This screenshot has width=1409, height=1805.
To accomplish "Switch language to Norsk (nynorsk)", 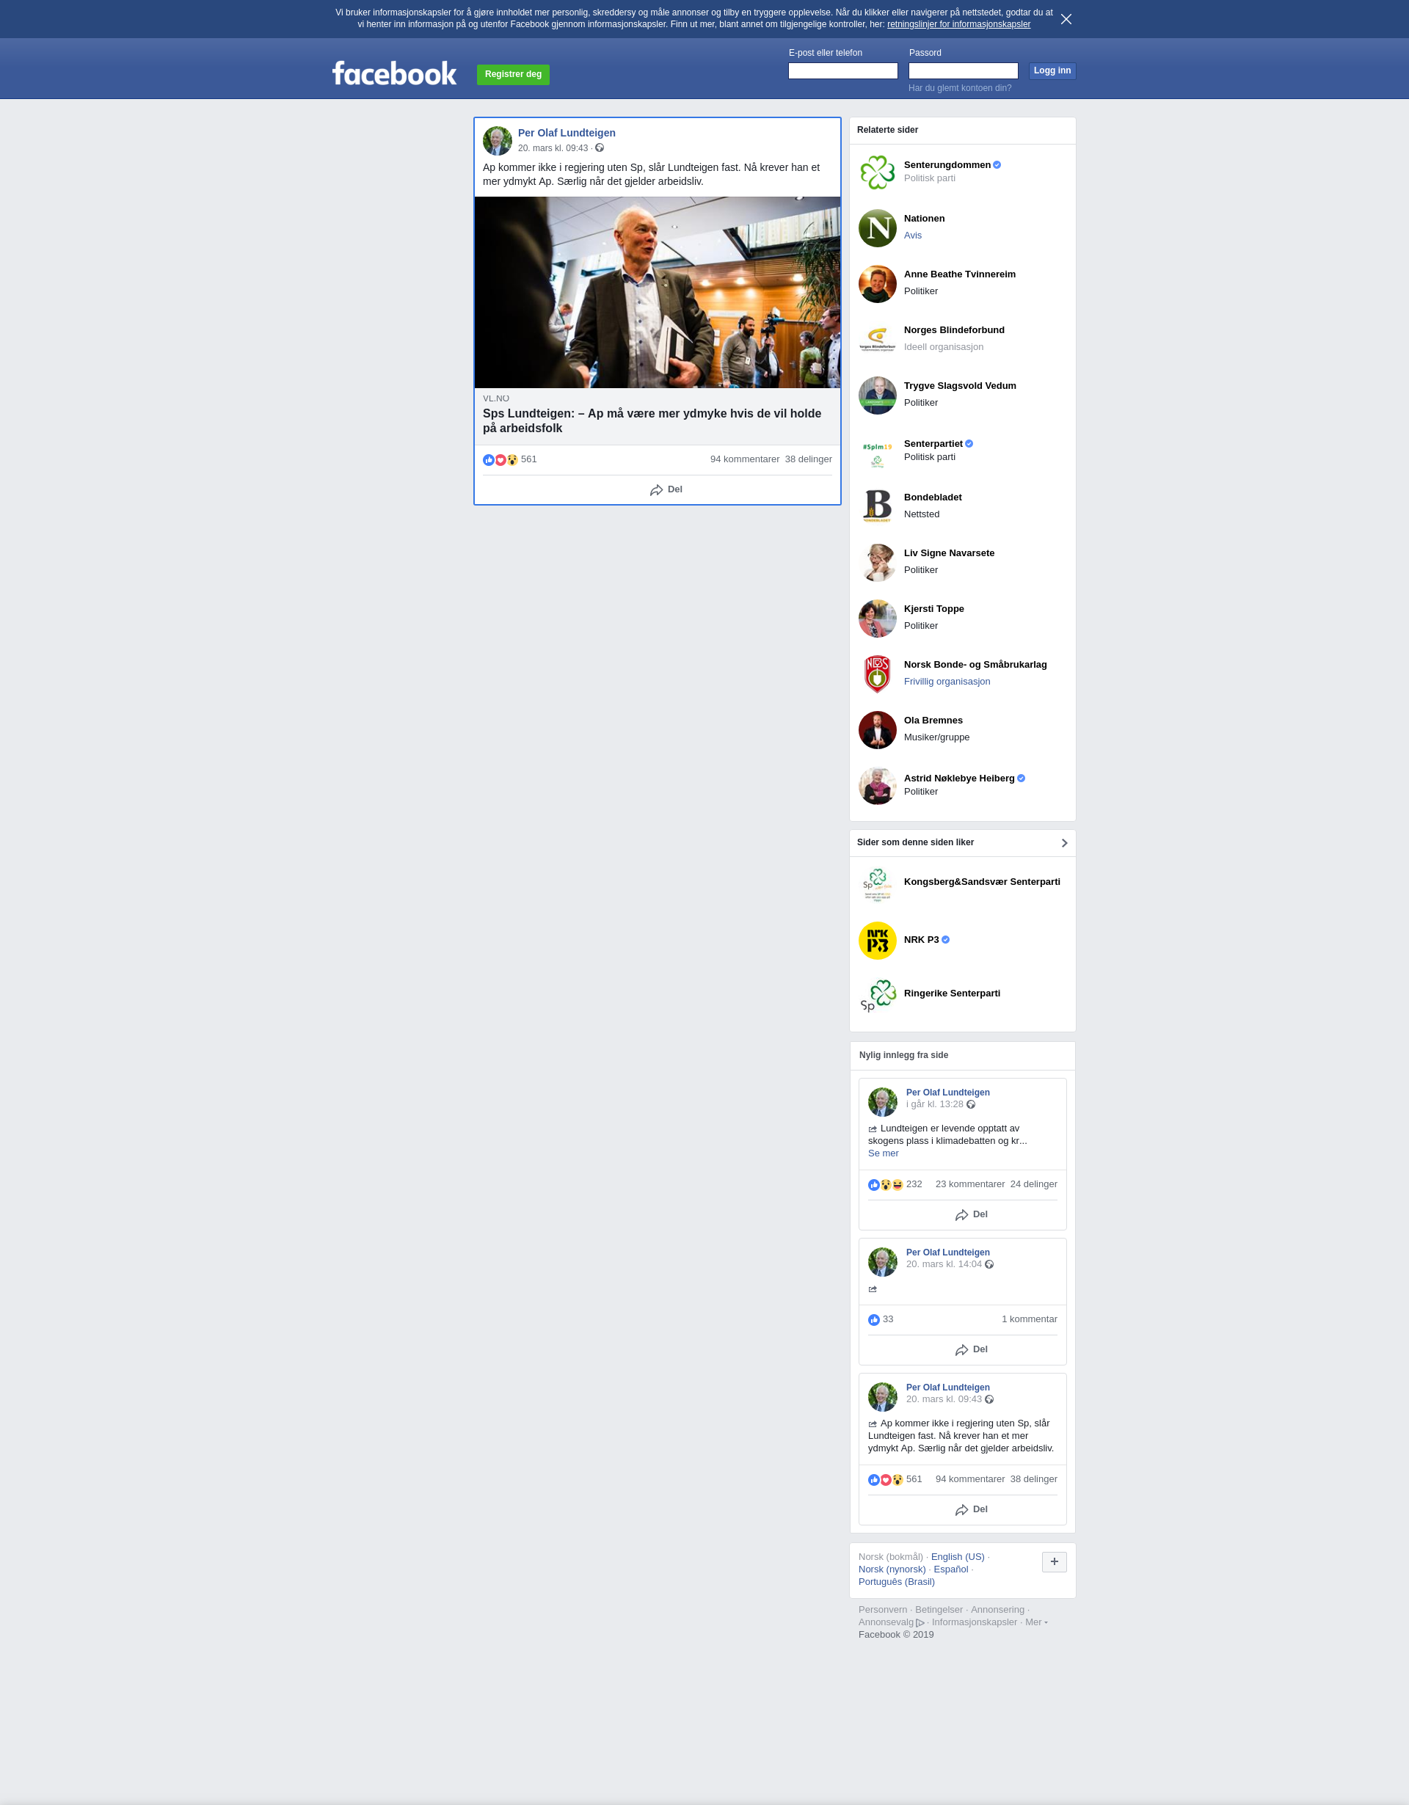I will pos(892,1569).
